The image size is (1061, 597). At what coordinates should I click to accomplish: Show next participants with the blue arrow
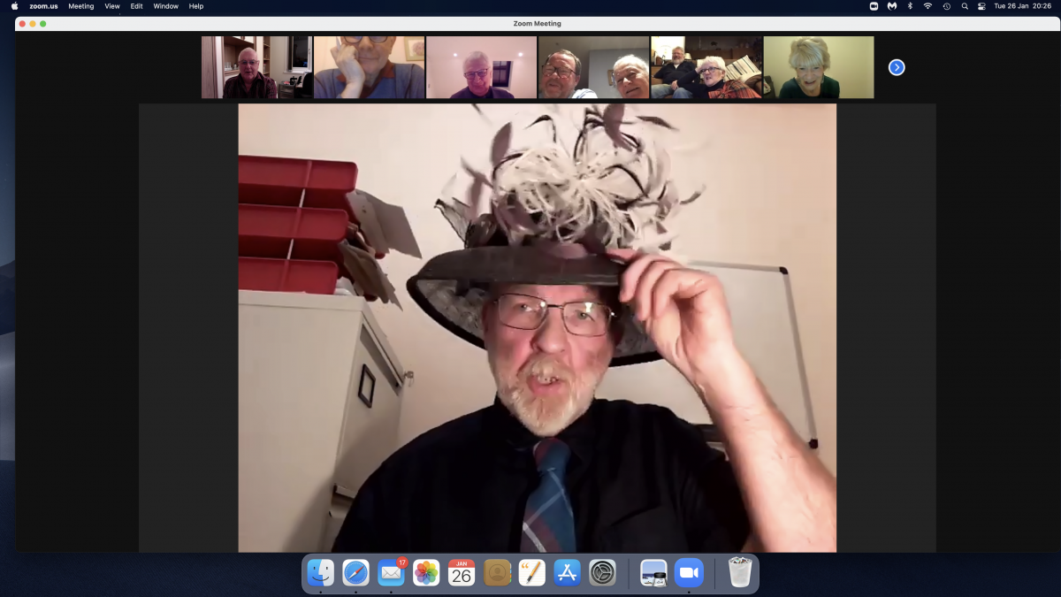click(x=897, y=67)
